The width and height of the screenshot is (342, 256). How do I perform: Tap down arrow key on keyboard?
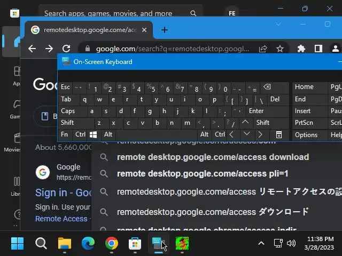tap(247, 134)
